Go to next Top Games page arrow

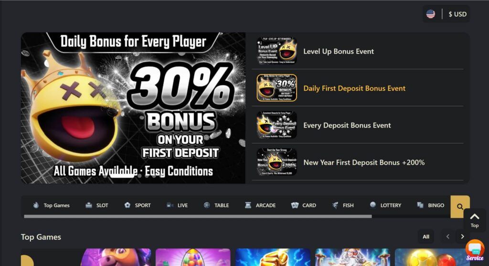pos(462,237)
